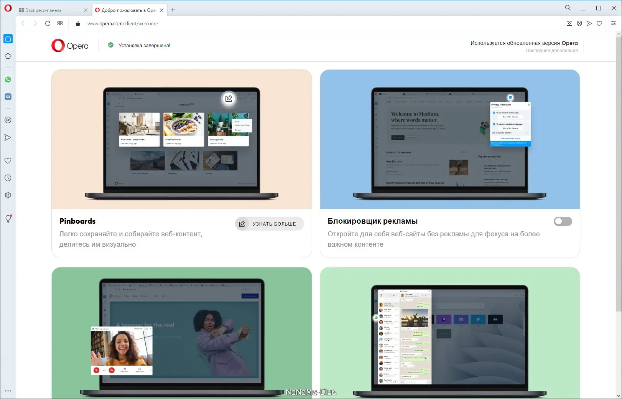Click the Pinboards card heading
Screen dimensions: 622x399
click(x=77, y=221)
